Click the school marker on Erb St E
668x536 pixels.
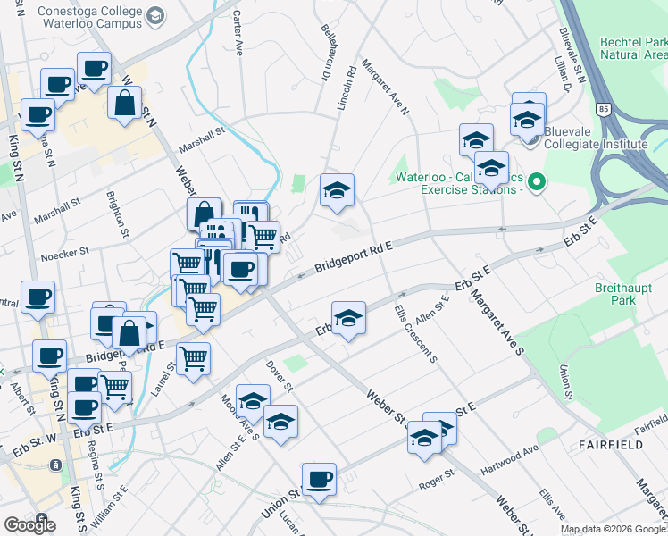[348, 321]
